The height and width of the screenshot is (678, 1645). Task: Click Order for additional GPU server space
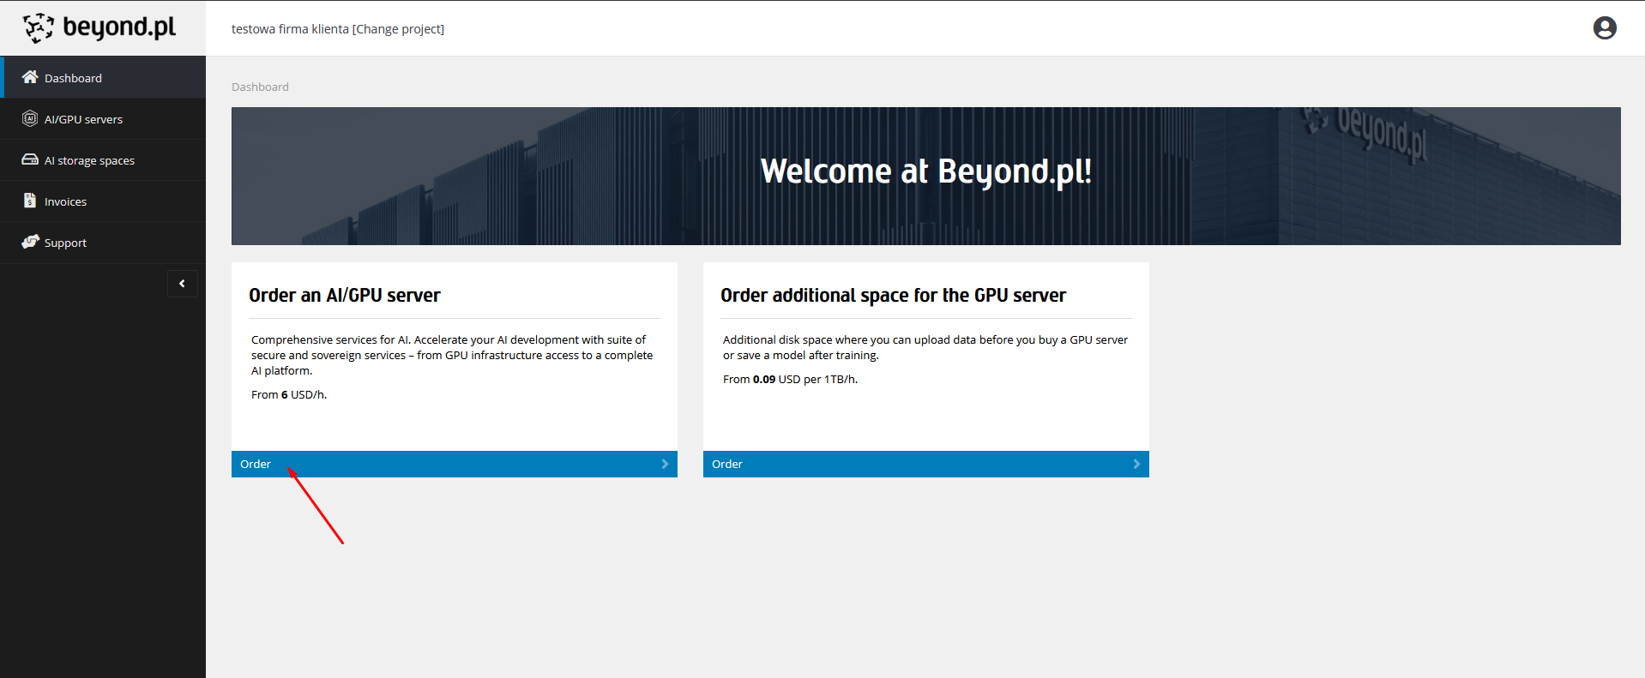(926, 464)
